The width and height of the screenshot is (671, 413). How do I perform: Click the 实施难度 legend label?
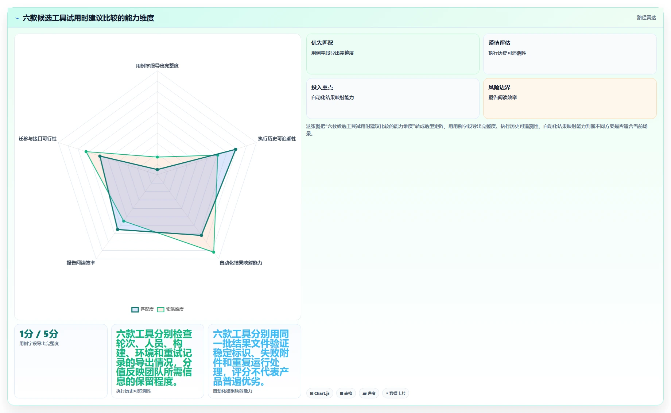(x=175, y=309)
